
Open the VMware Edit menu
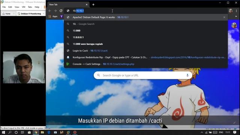(10, 7)
